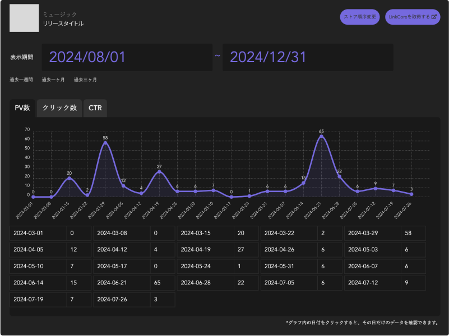Select the 過去一ヶ月 period shortcut
The width and height of the screenshot is (449, 336).
pyautogui.click(x=53, y=80)
